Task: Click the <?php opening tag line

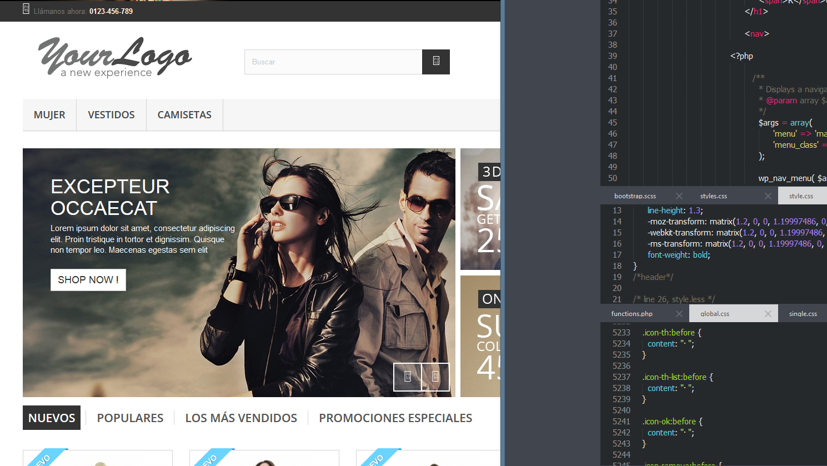Action: coord(741,56)
